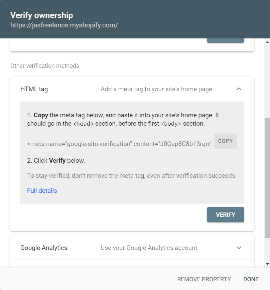Click the partially hidden button above Other methods
Viewport: 270px width, 290px height.
point(226,40)
